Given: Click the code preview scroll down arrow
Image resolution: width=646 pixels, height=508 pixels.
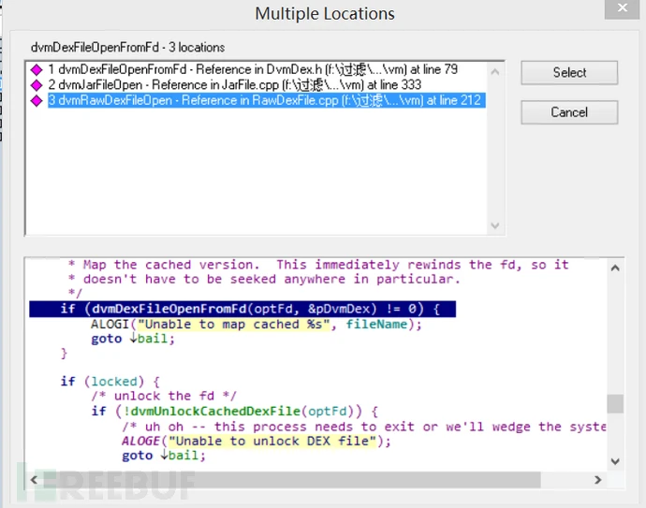Looking at the screenshot, I should (615, 461).
